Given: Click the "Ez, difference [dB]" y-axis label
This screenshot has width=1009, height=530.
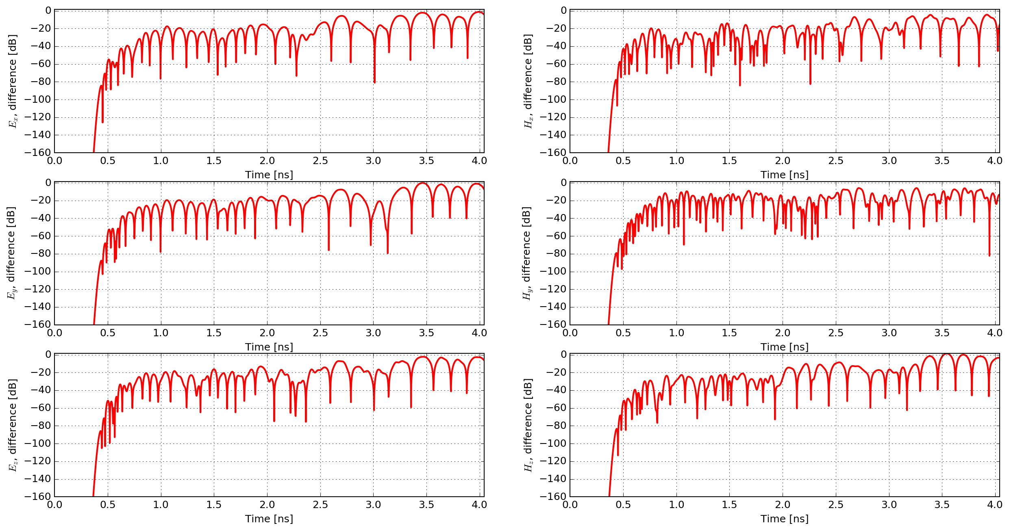Looking at the screenshot, I should (13, 425).
